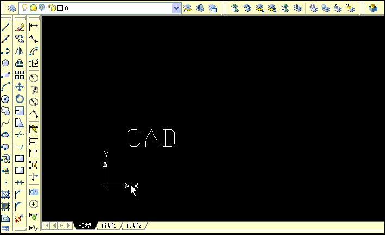Select the Circle tool
Viewport: 385px width, 235px height.
(5, 99)
